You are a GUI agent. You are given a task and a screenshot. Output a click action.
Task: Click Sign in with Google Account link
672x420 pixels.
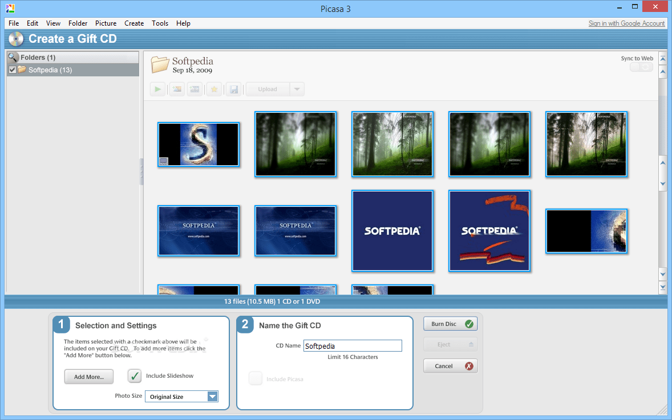[x=626, y=23]
